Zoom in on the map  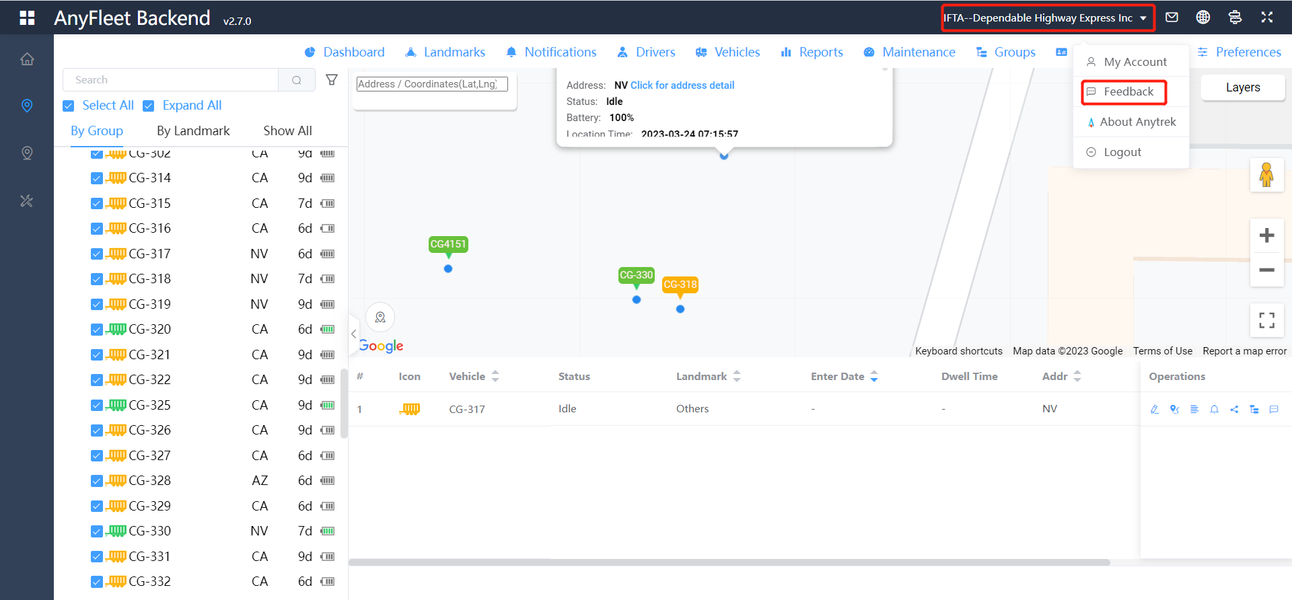click(1266, 235)
